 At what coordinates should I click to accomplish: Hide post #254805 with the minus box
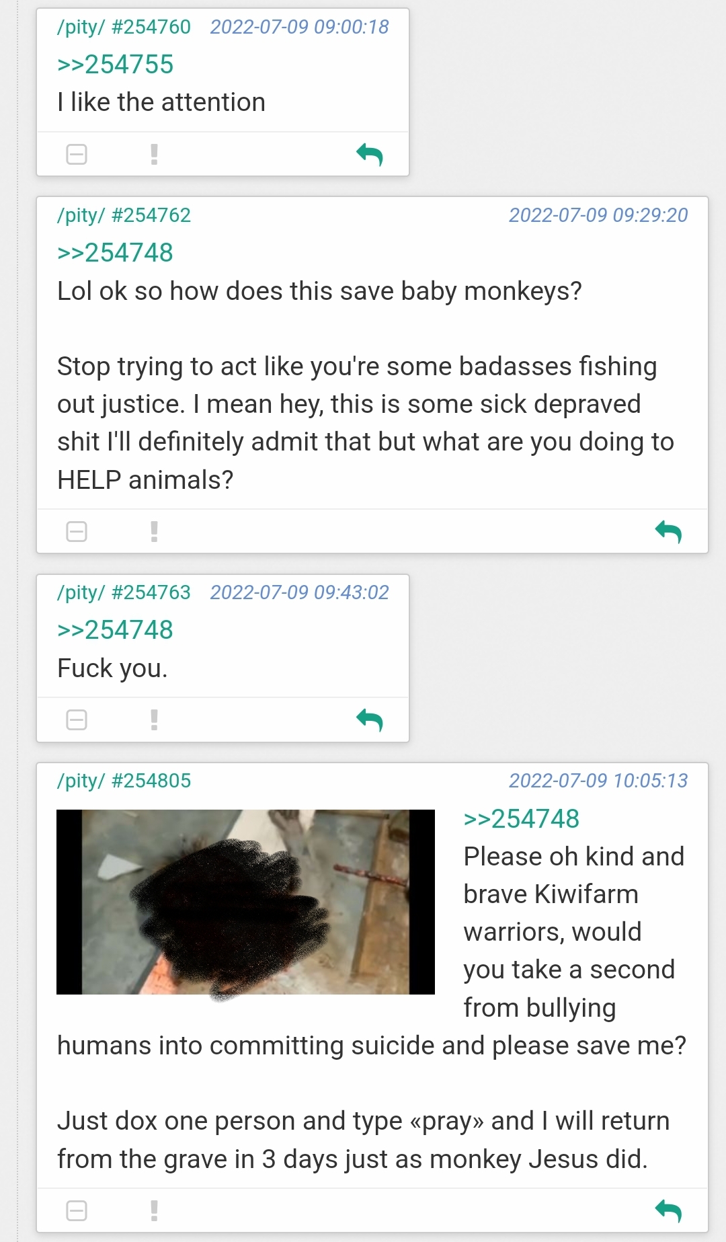(77, 1211)
